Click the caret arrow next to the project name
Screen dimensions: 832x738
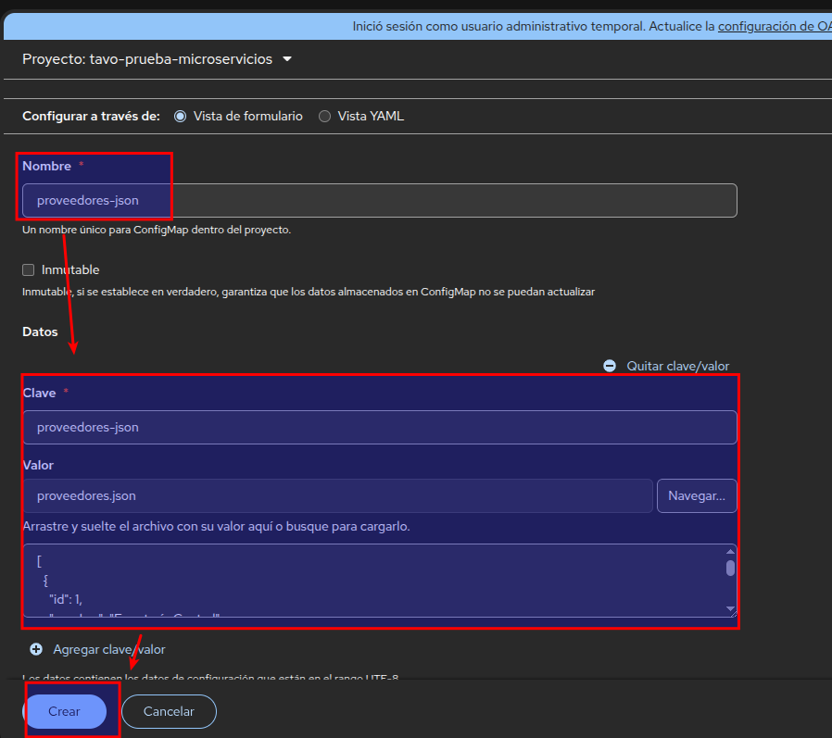(x=286, y=59)
